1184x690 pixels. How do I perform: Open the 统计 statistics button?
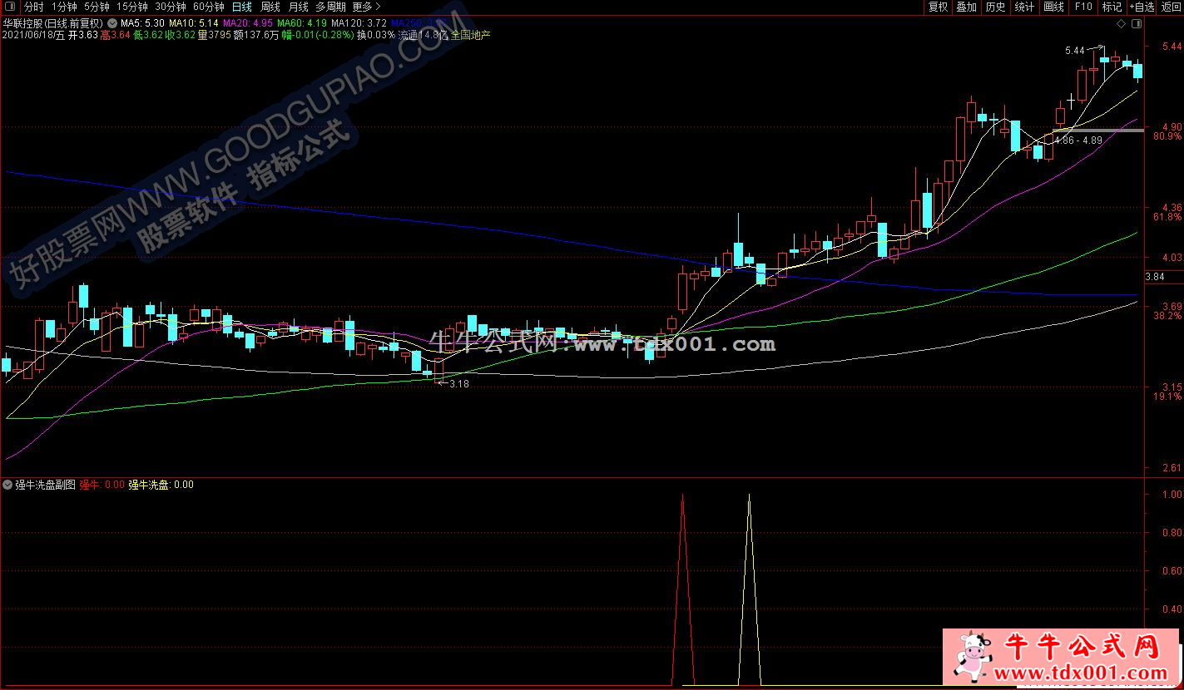tap(1024, 7)
